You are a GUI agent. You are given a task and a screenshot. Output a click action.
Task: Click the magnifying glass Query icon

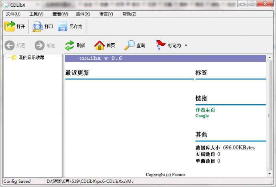pos(130,45)
